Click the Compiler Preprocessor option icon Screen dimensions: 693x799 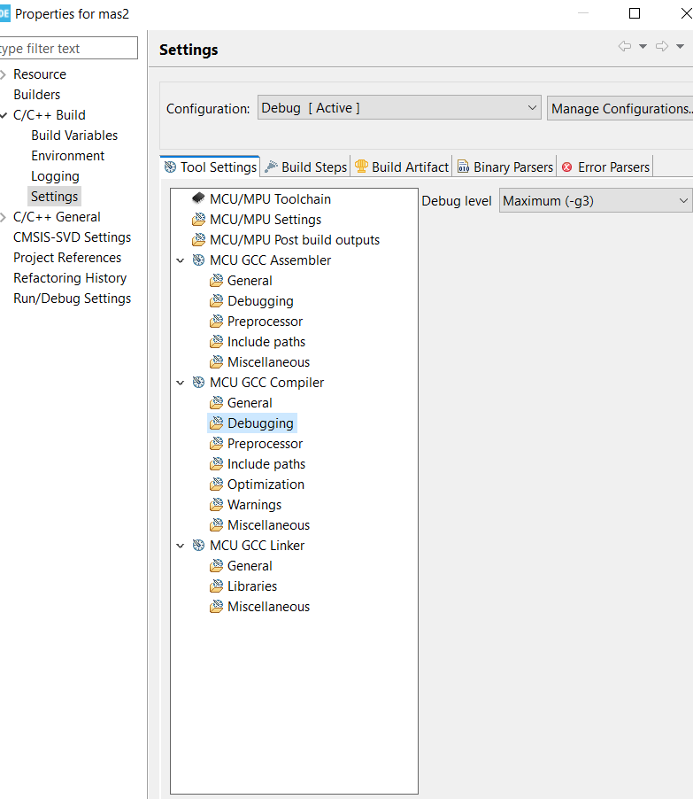[217, 443]
